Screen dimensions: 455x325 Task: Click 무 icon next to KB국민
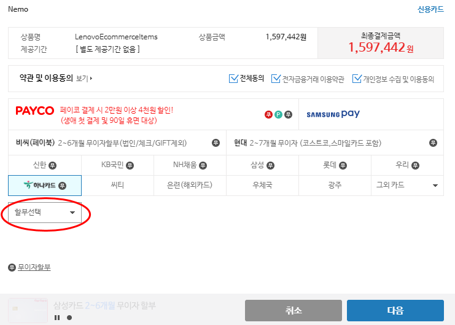(x=130, y=165)
